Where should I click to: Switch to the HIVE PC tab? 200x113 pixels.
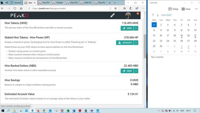point(86,3)
